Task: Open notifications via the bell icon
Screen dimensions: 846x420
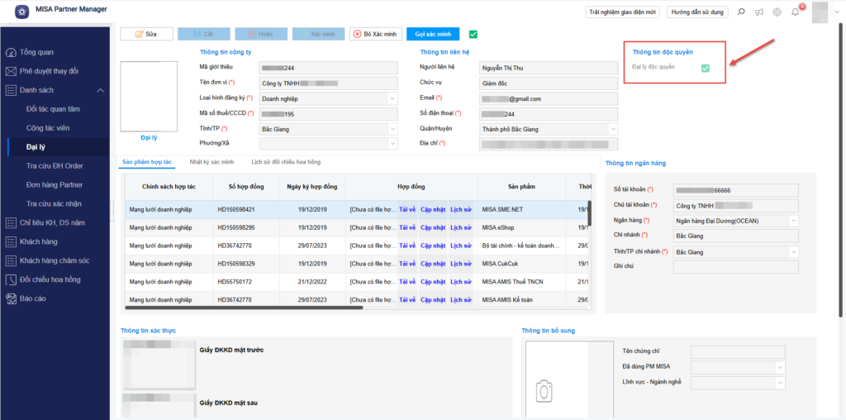Action: [x=796, y=12]
